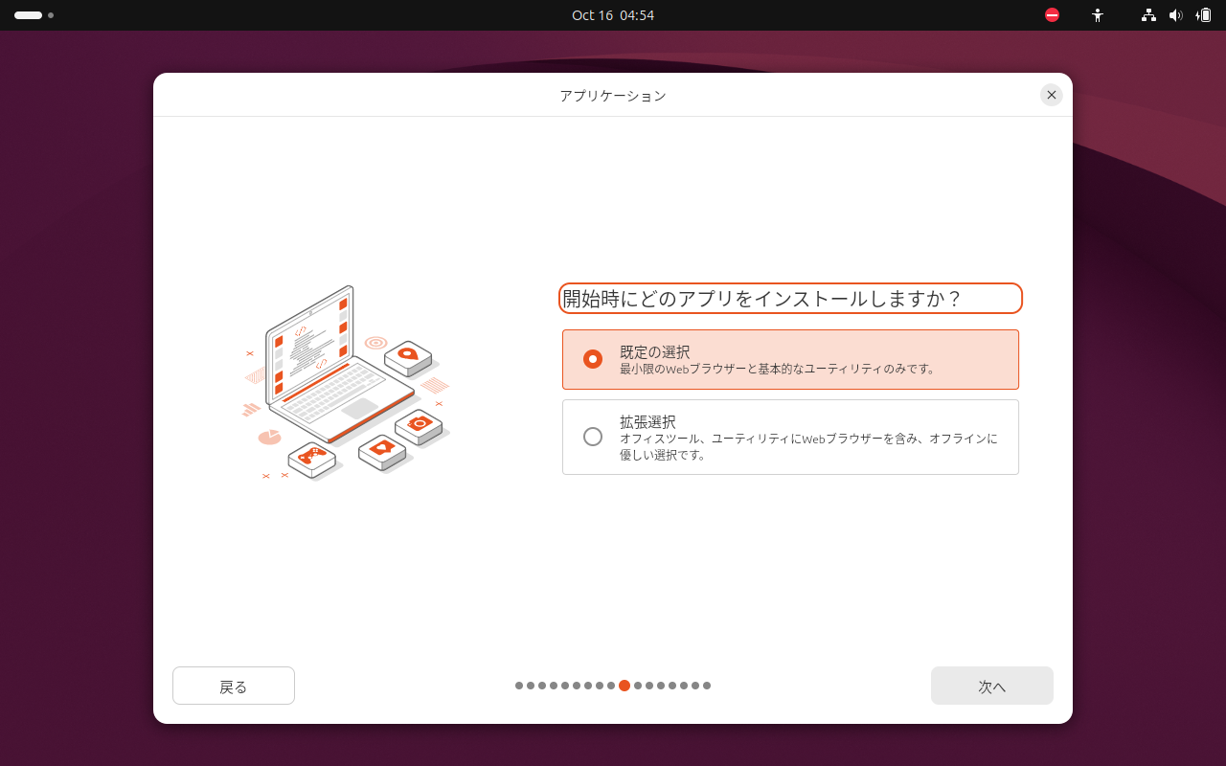This screenshot has width=1226, height=766.
Task: Click the highlighted orange page progress dot
Action: (x=624, y=686)
